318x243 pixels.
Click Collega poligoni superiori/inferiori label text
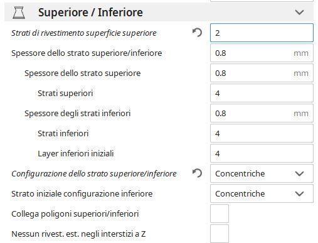(75, 214)
